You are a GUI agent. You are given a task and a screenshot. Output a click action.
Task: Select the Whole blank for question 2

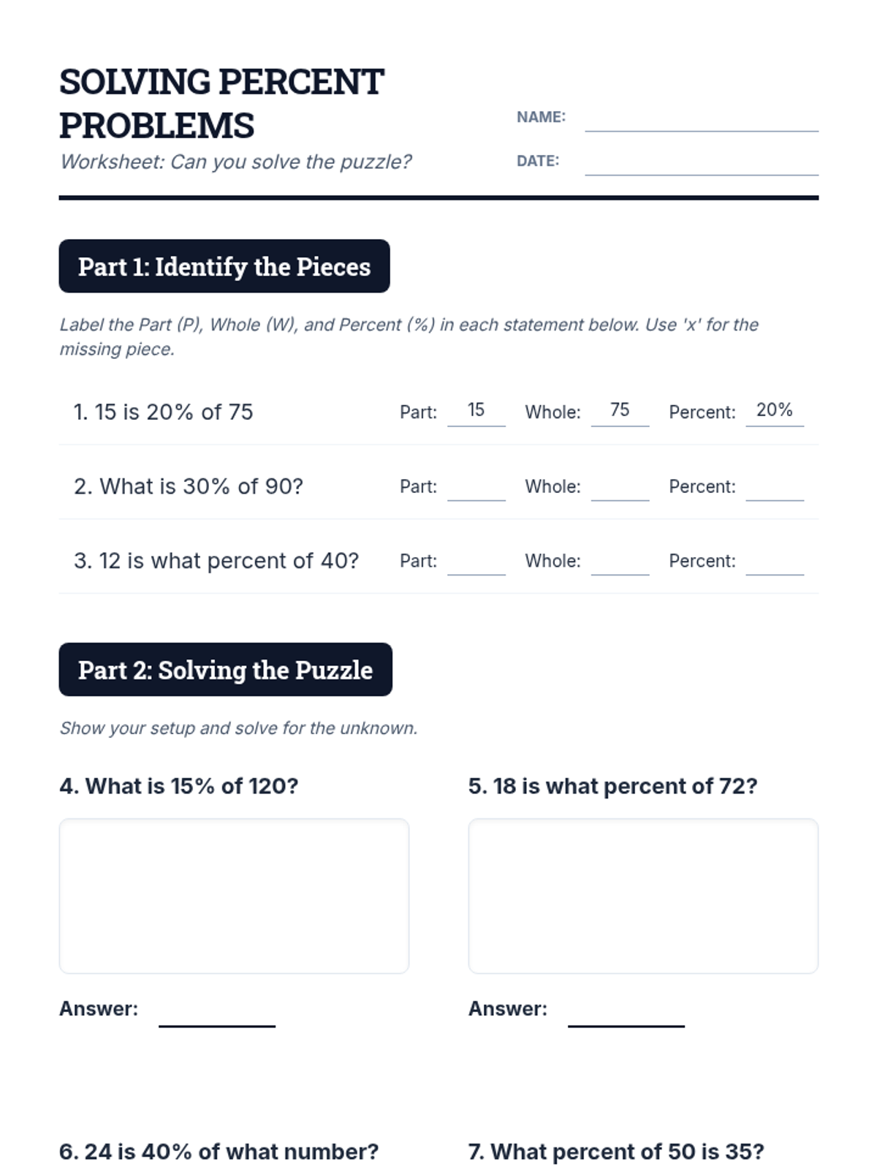pos(620,488)
